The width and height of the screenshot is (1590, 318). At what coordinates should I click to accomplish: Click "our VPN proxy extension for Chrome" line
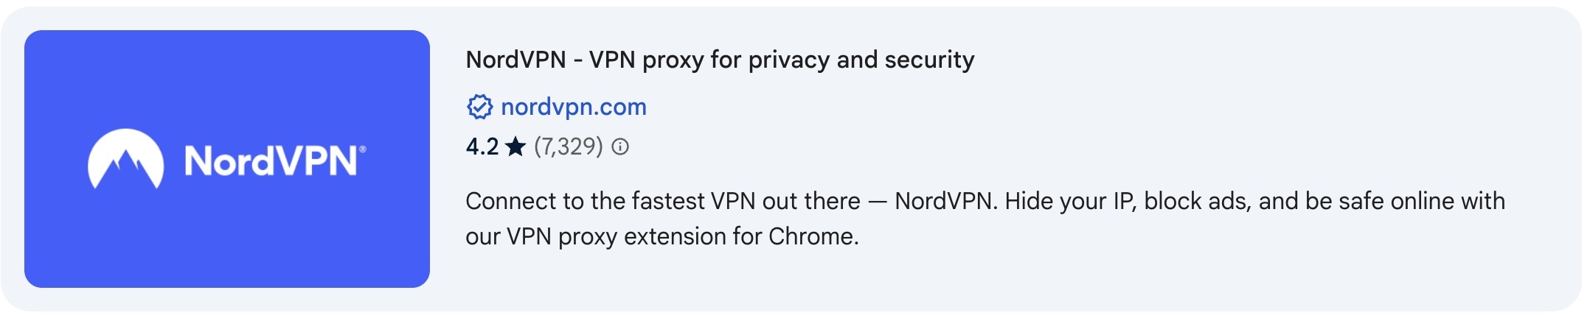(662, 236)
